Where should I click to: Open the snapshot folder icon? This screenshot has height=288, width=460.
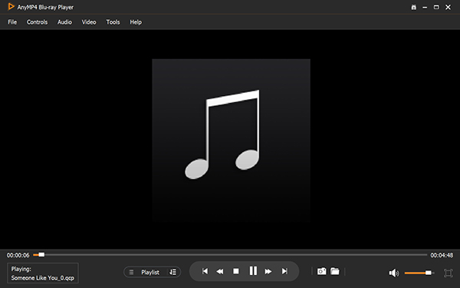(x=335, y=271)
